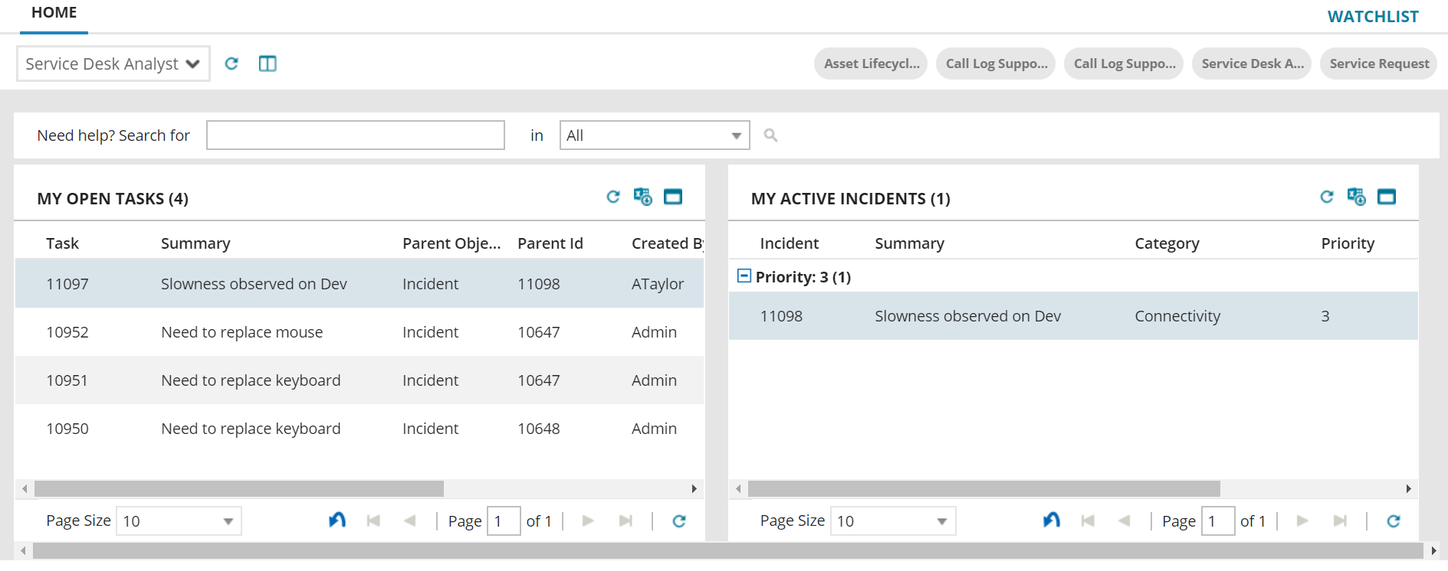Click the refresh icon beside the role dropdown
Image resolution: width=1448 pixels, height=571 pixels.
231,64
